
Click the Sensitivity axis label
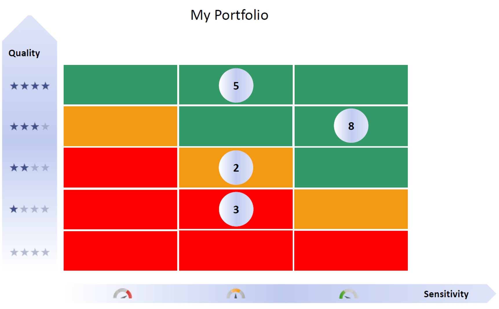446,294
